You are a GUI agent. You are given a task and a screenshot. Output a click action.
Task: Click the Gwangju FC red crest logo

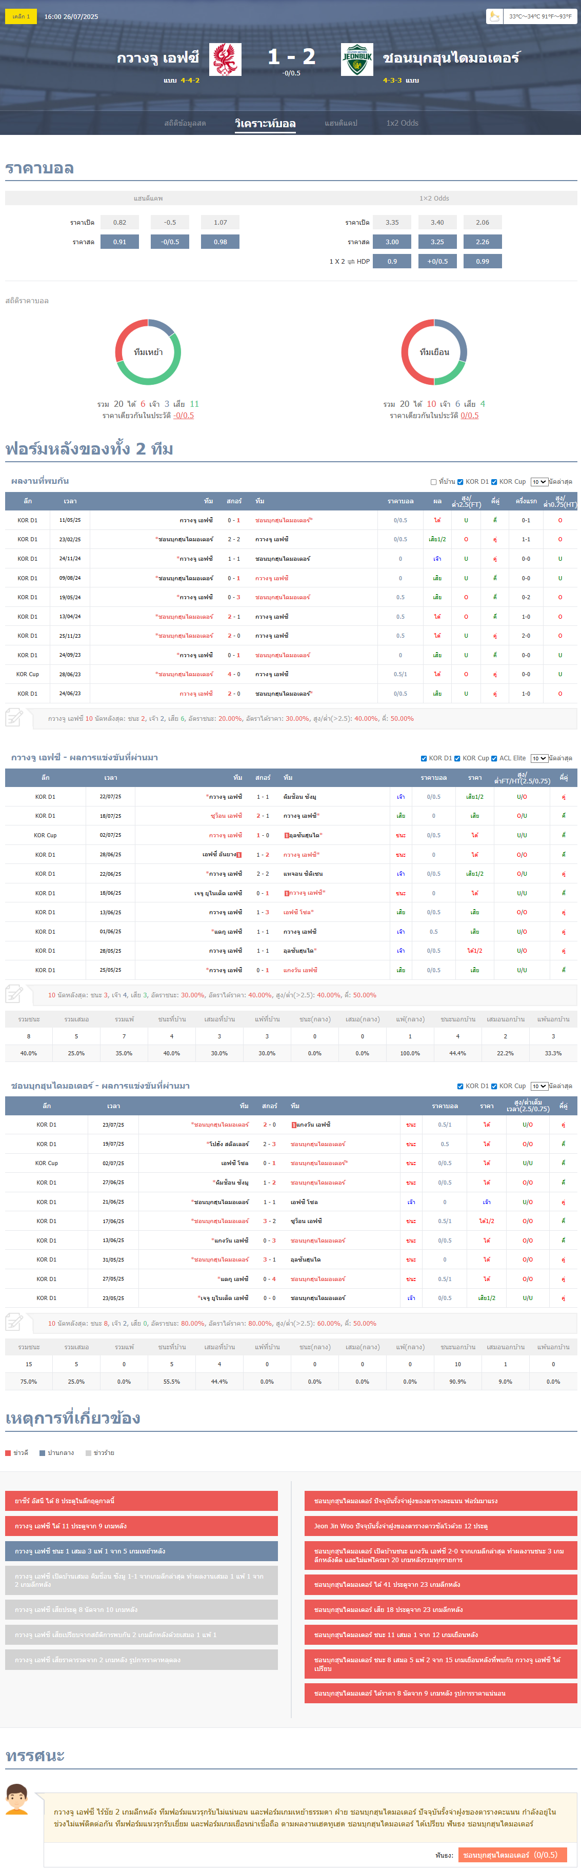click(226, 60)
